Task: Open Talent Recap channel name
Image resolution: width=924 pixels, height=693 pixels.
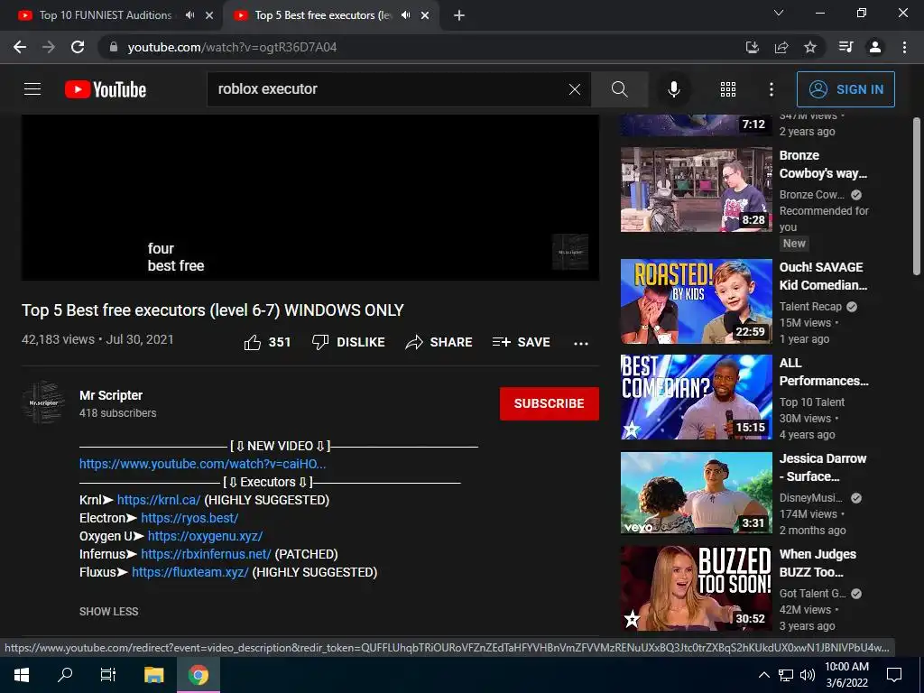Action: click(x=810, y=307)
